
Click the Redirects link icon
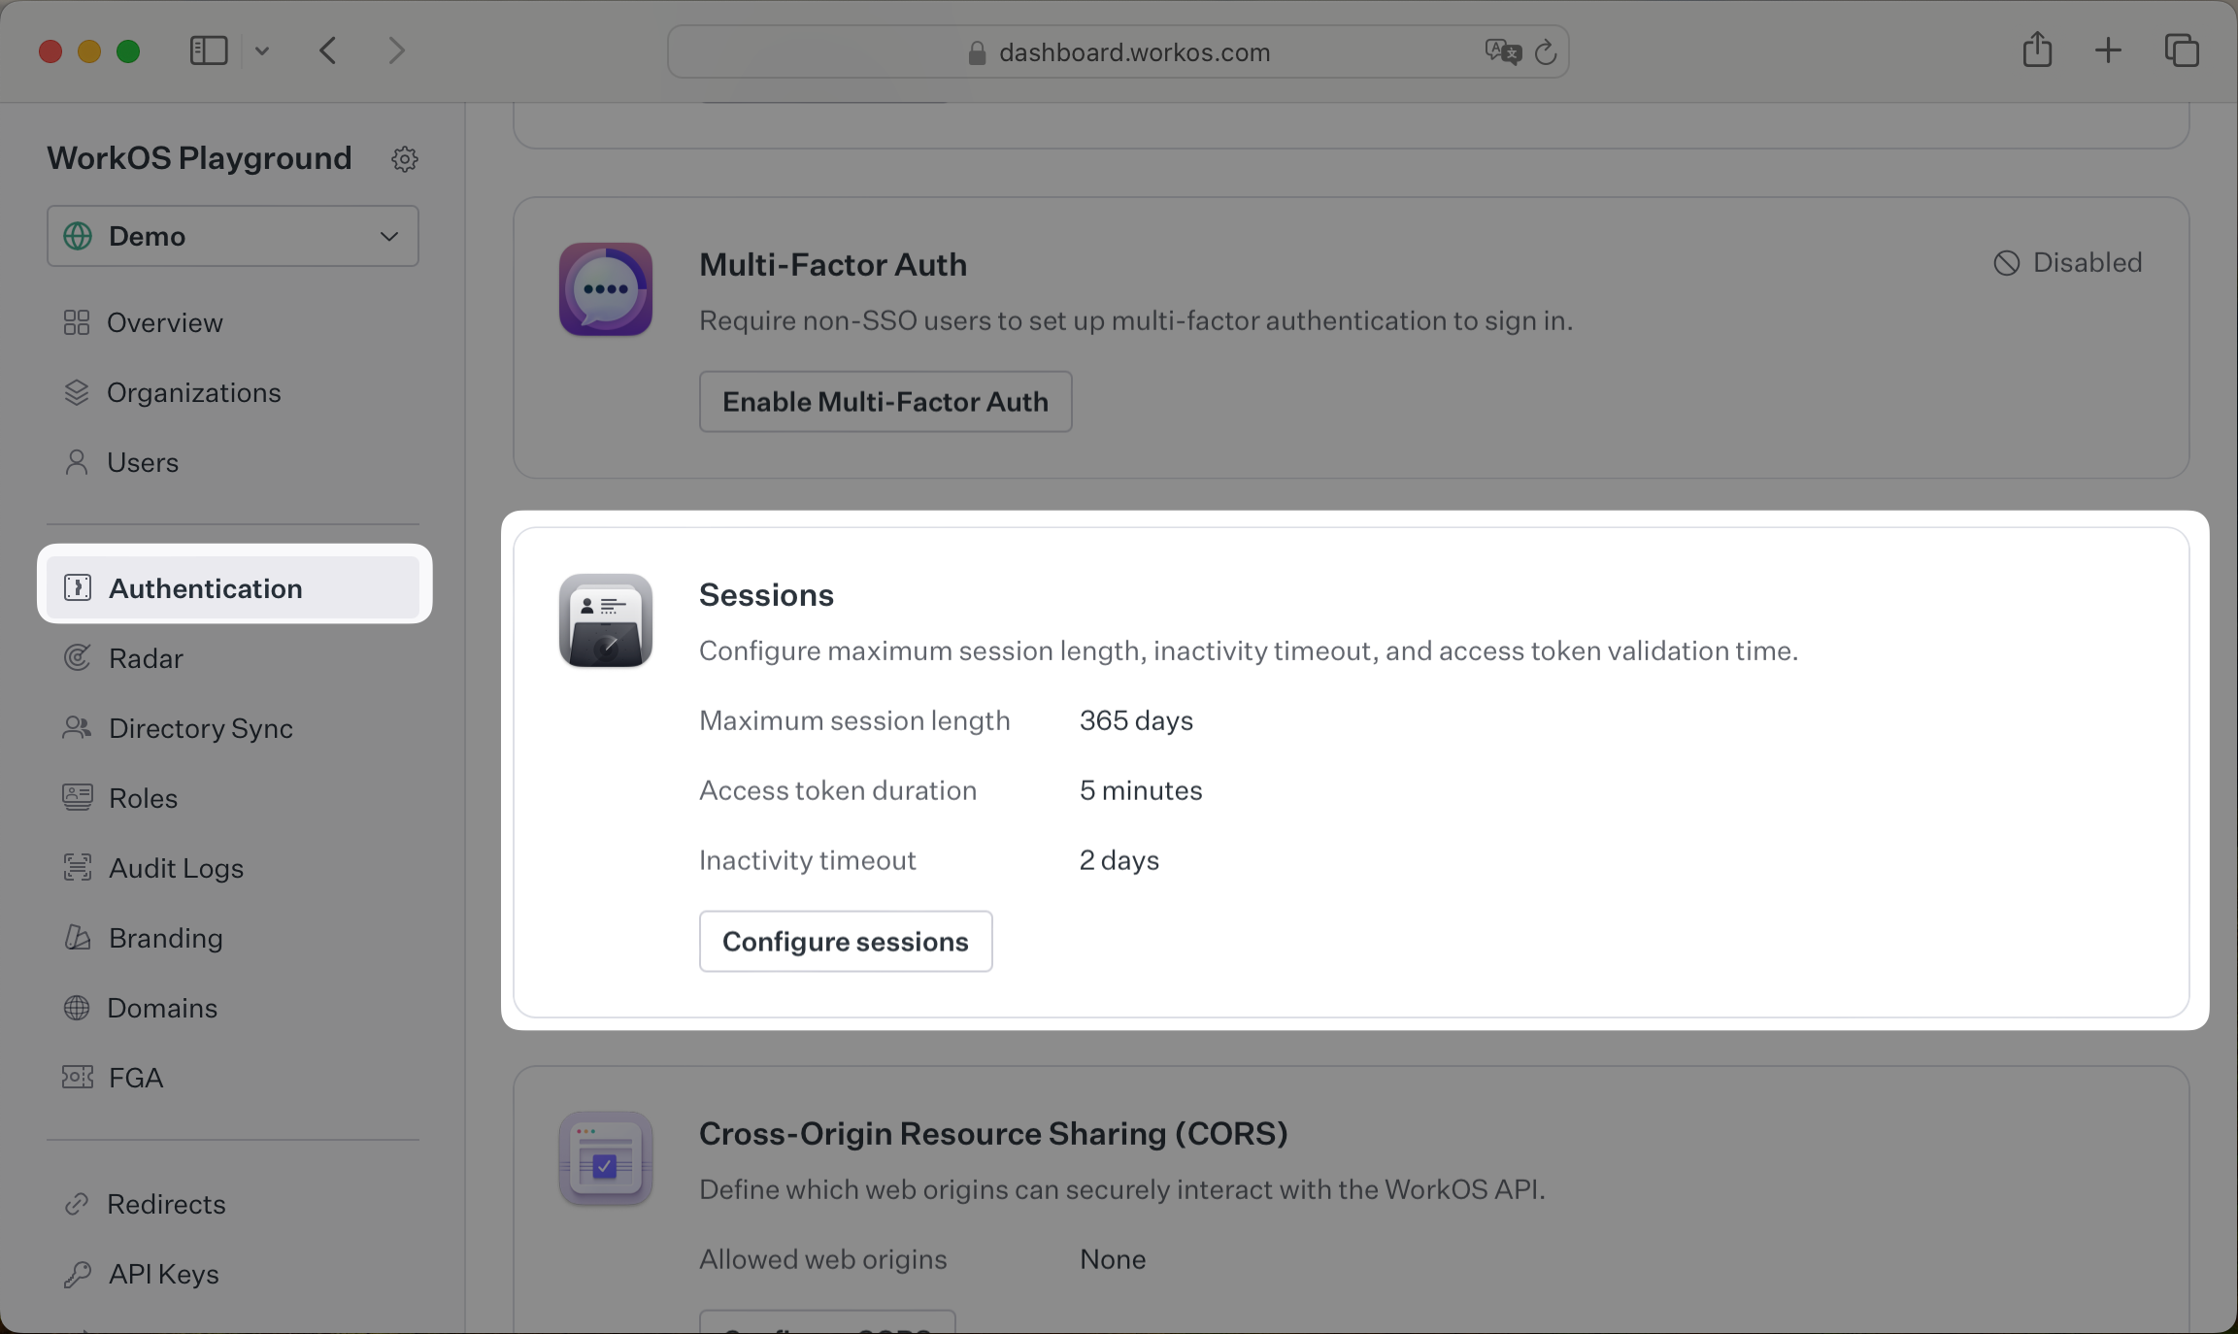pyautogui.click(x=78, y=1203)
